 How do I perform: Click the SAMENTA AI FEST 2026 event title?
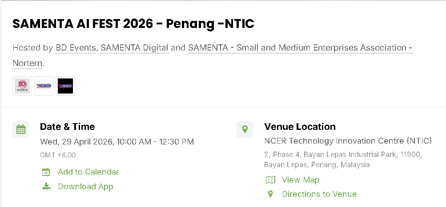point(133,24)
